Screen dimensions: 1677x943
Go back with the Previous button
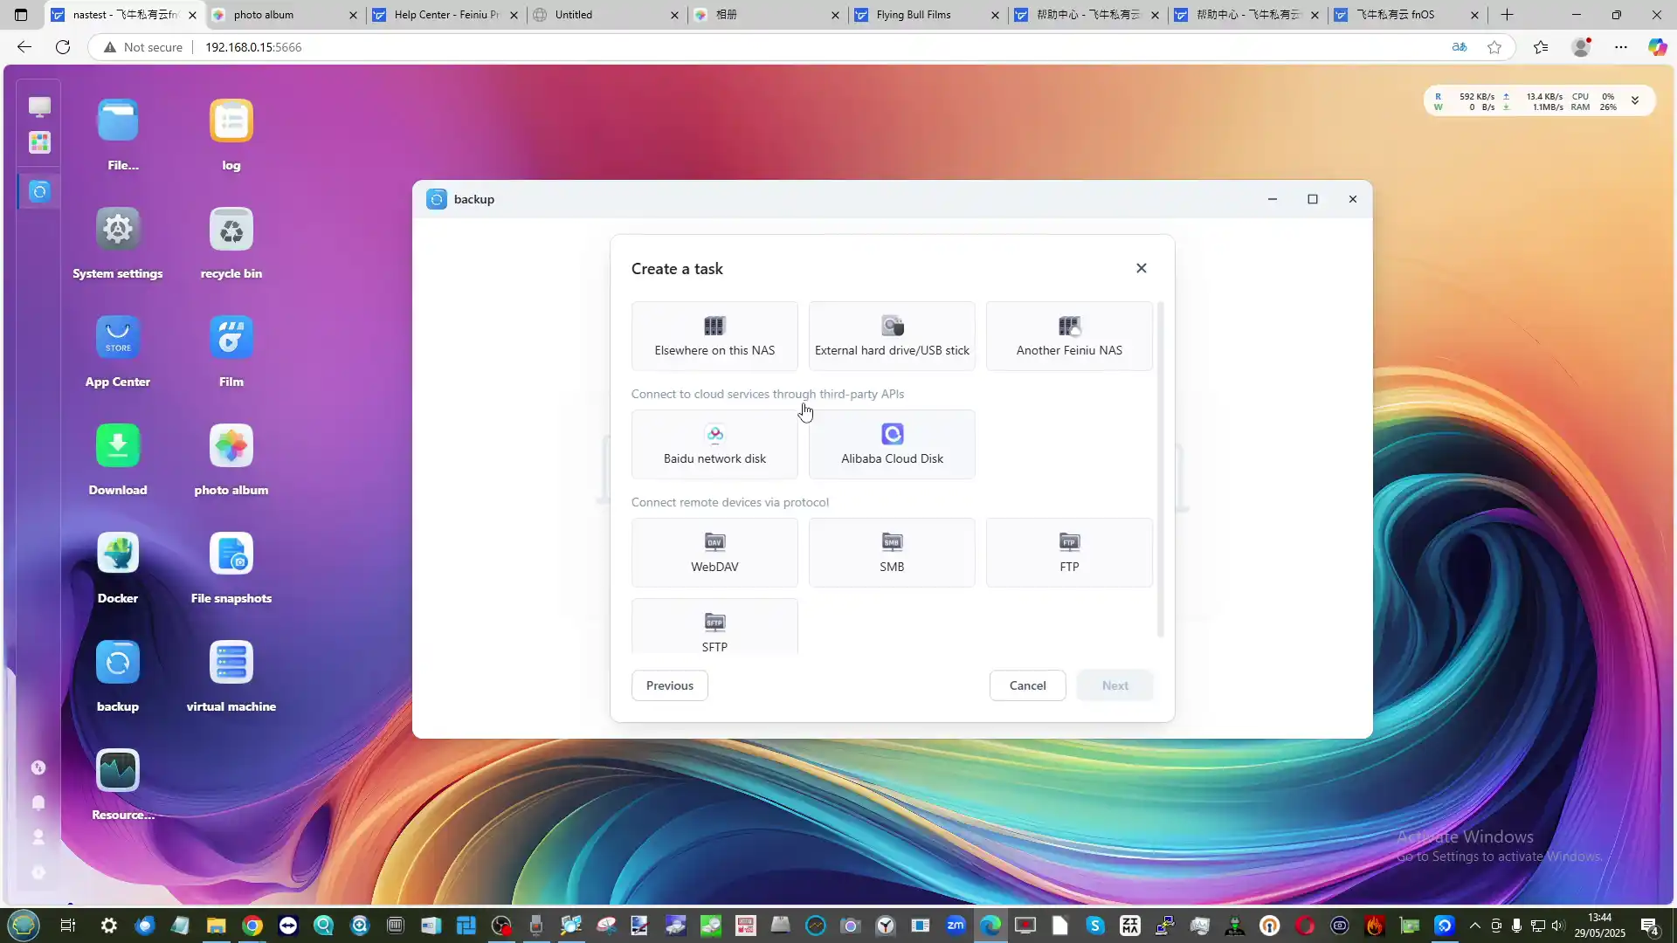[670, 685]
